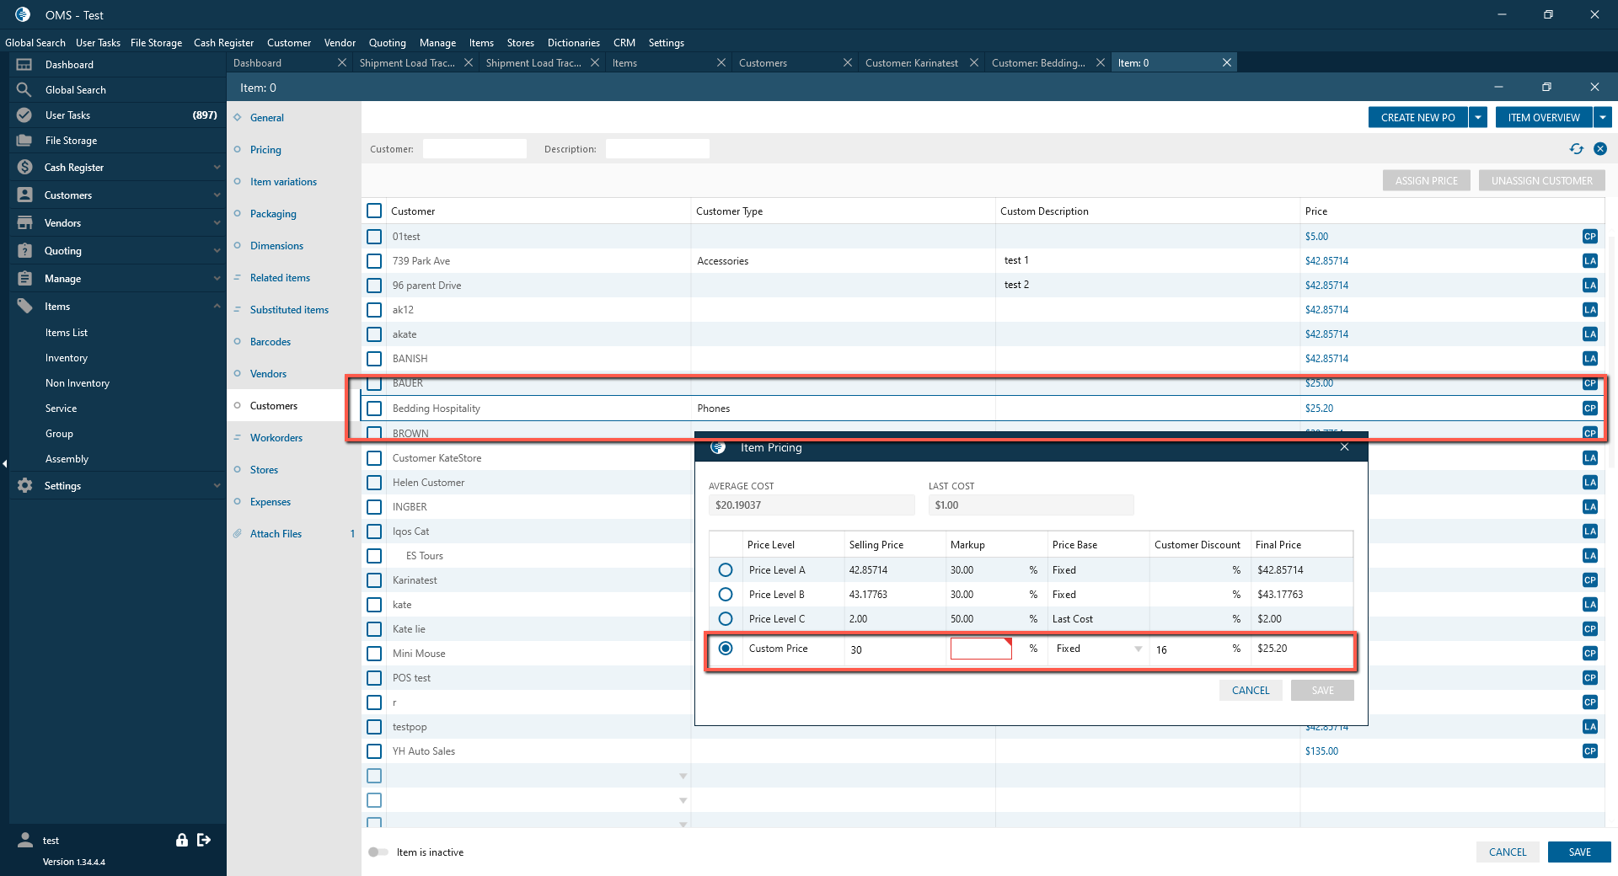
Task: Open the Dictionaries menu
Action: (573, 43)
